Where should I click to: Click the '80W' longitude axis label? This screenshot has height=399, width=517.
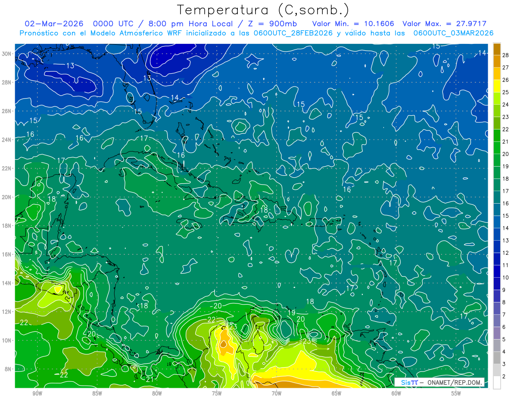(157, 393)
